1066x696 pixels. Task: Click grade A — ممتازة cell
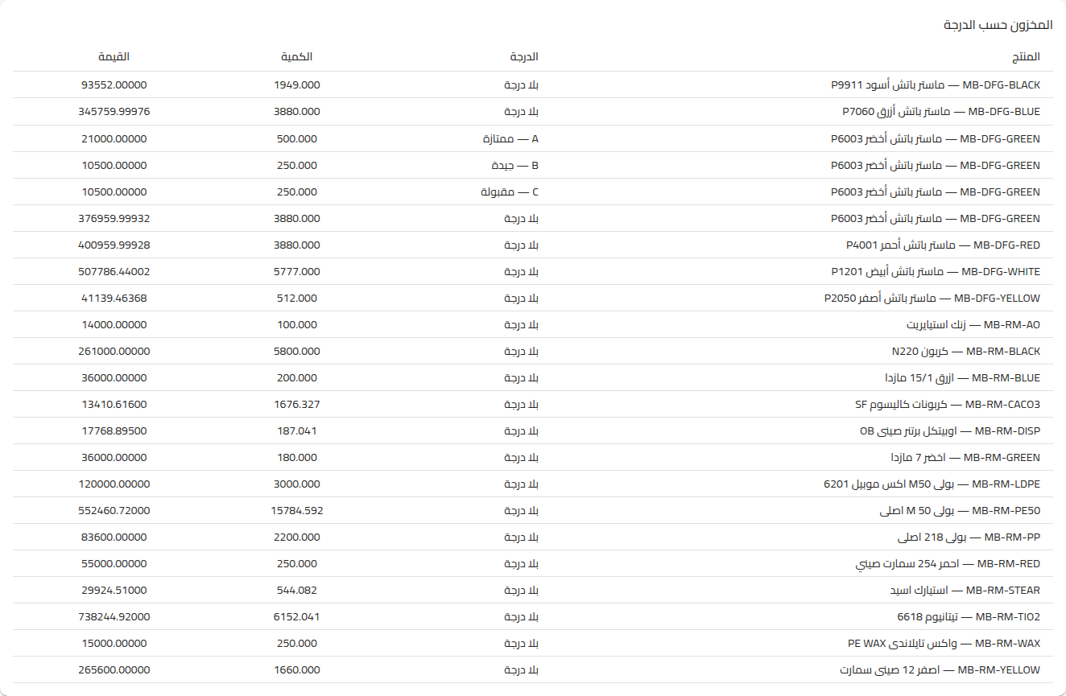(x=510, y=138)
